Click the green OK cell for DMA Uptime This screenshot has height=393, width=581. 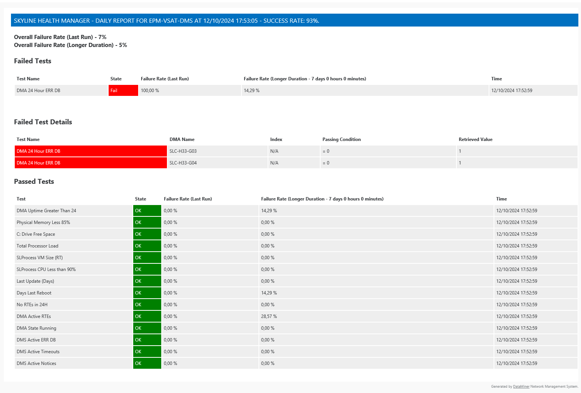coord(147,211)
